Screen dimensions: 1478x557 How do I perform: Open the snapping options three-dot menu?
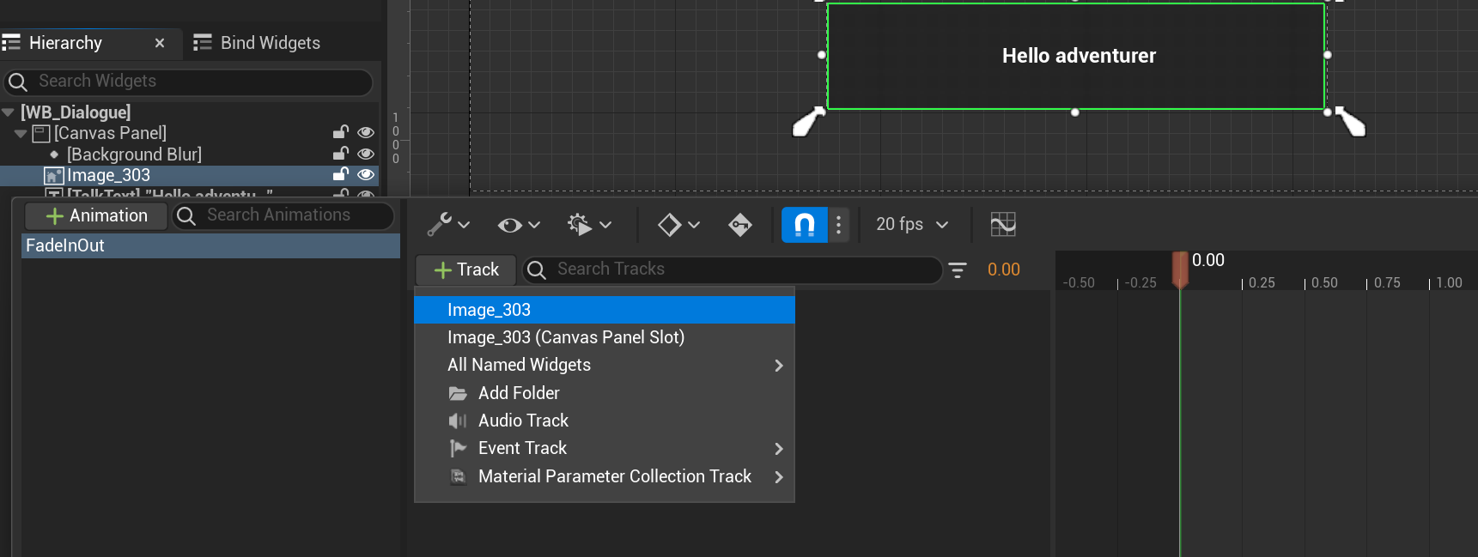(838, 225)
